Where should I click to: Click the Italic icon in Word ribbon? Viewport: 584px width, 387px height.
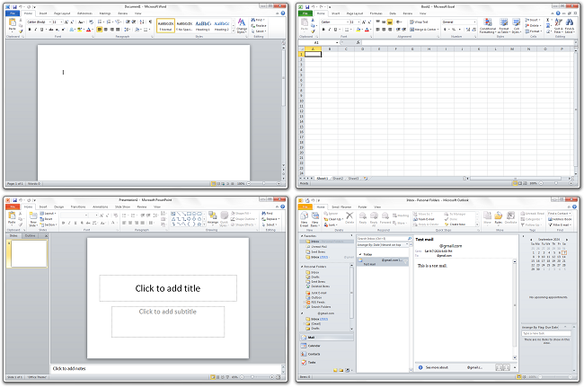point(35,30)
